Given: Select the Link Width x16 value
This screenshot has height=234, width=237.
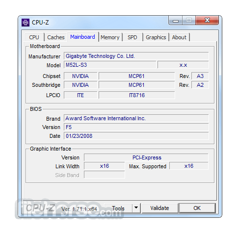Looking at the screenshot, I should (105, 166).
